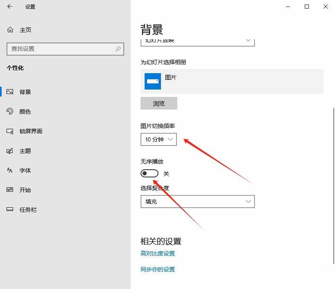This screenshot has width=335, height=289.
Task: Close the settings window
Action: coord(326,7)
